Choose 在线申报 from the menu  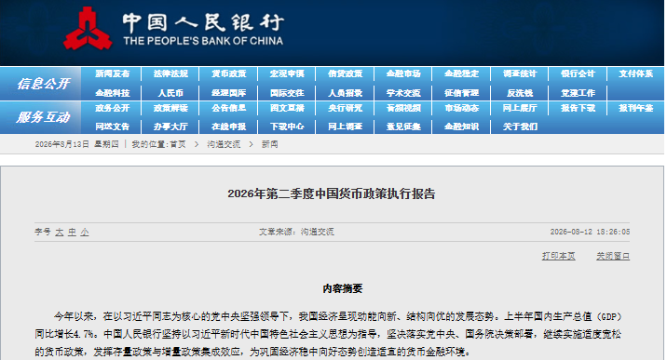[229, 127]
